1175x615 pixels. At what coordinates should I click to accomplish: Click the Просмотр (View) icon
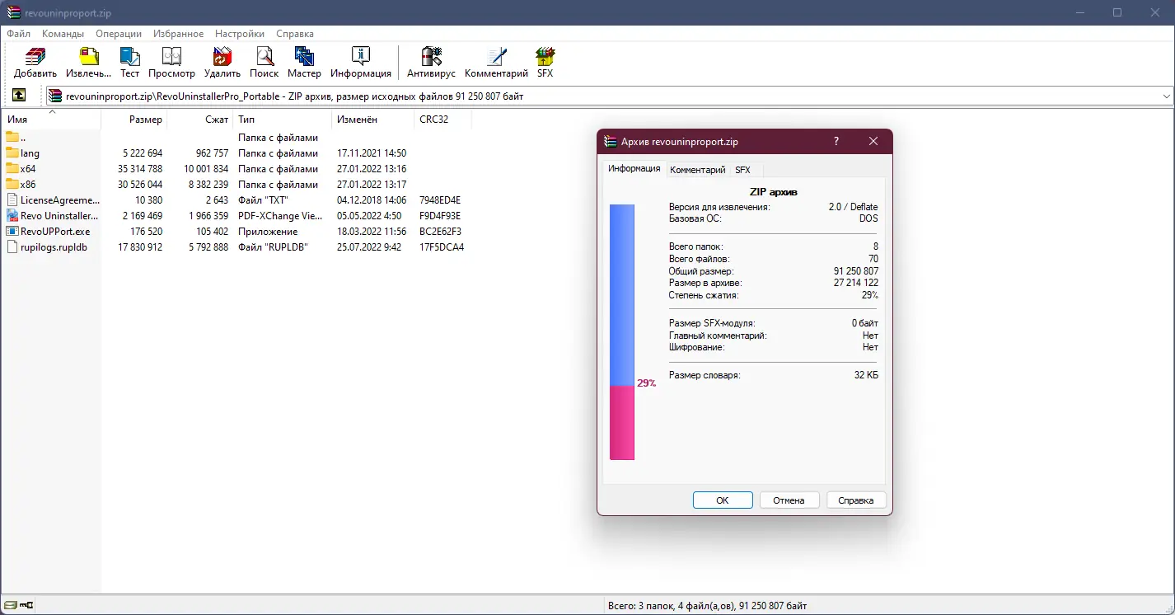[171, 62]
